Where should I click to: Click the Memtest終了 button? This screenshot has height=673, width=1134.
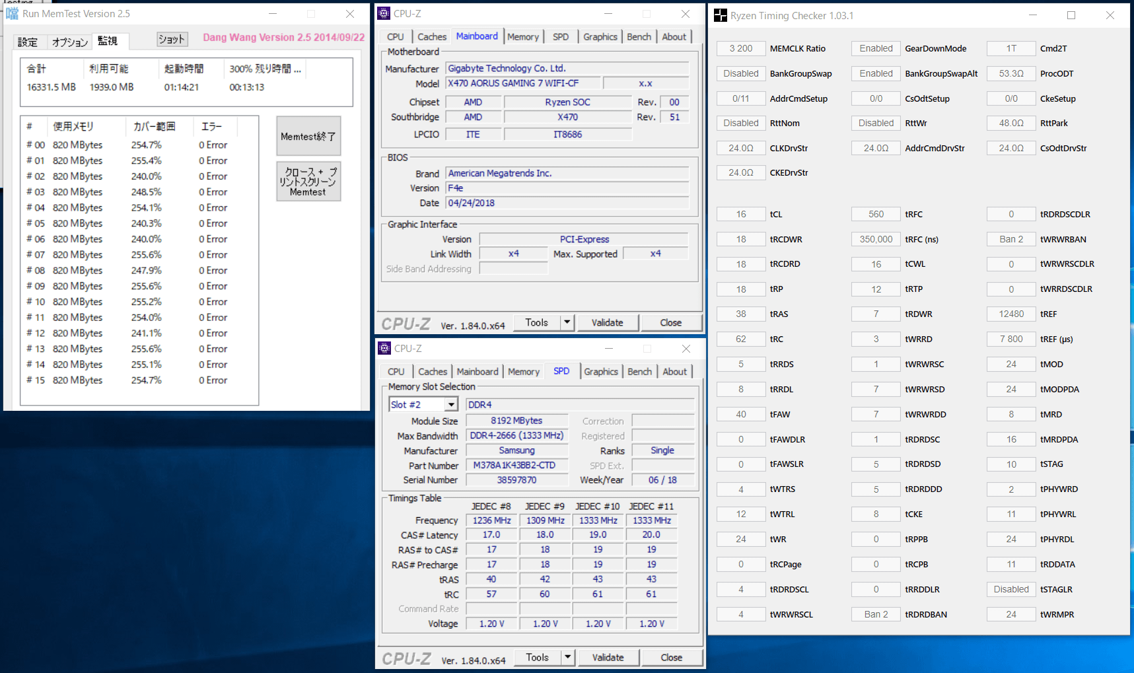pyautogui.click(x=308, y=137)
